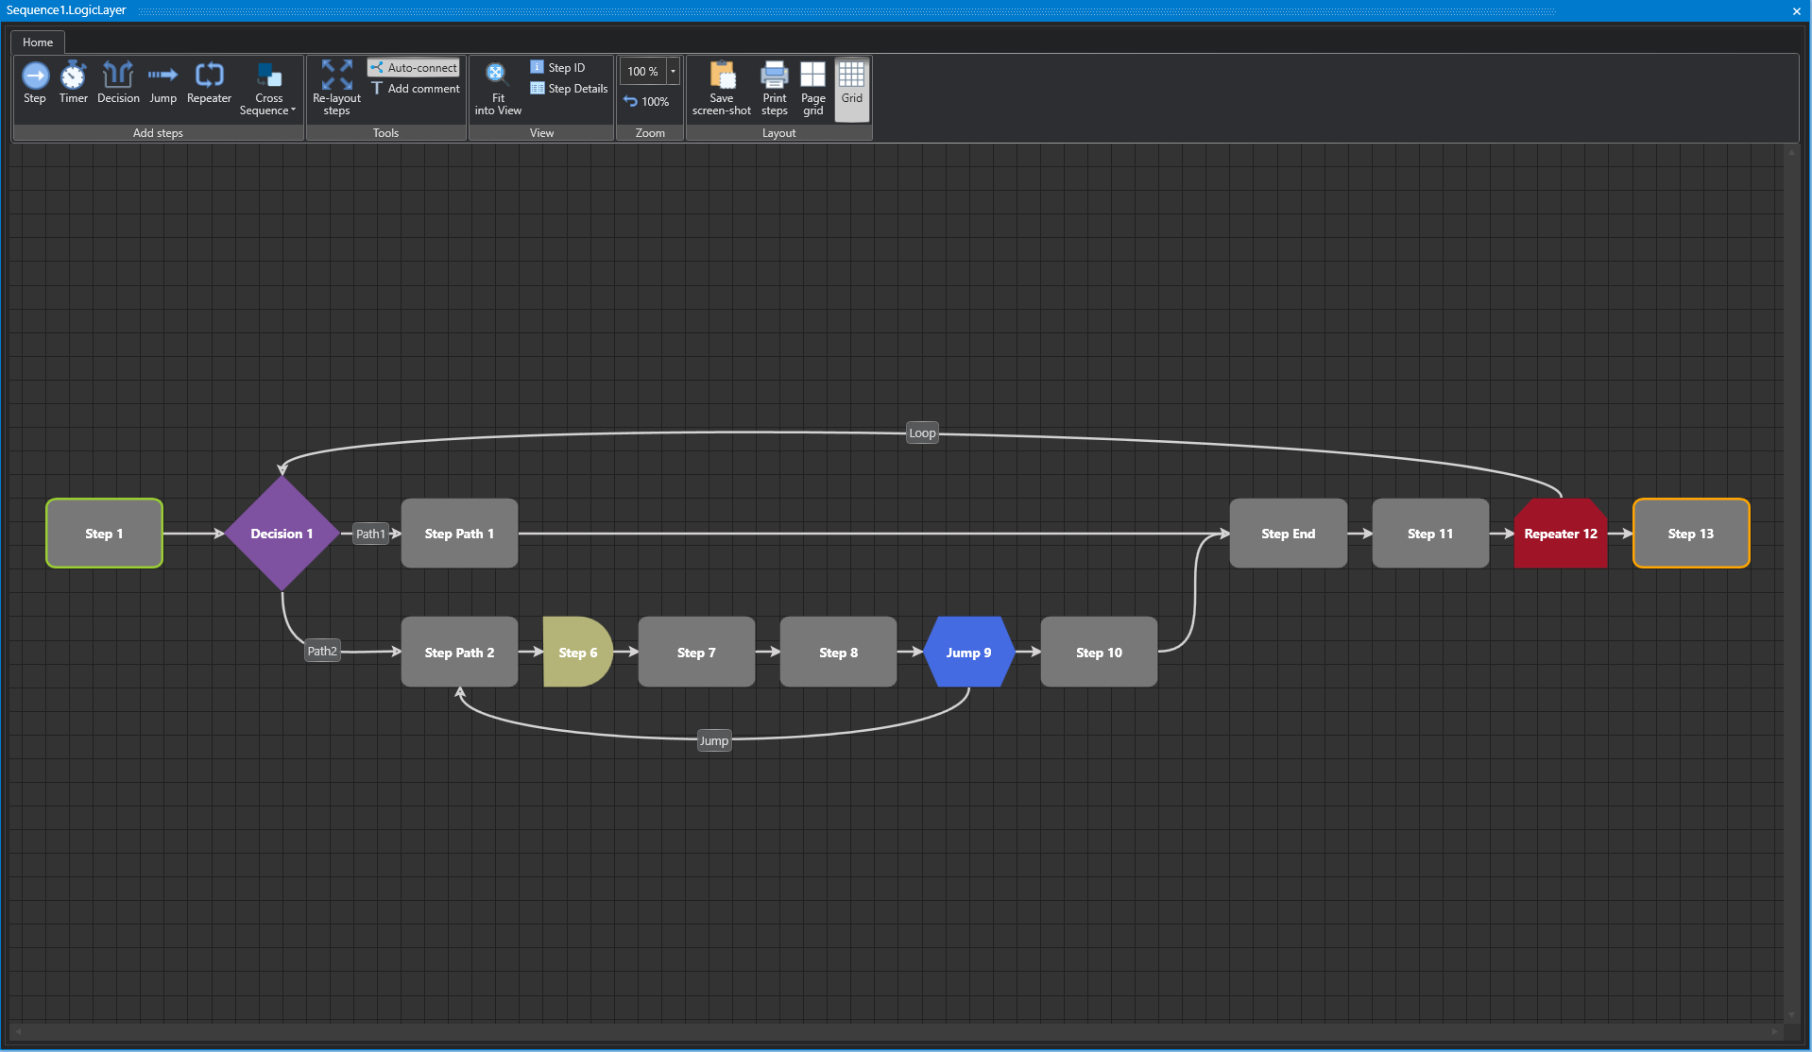
Task: Toggle the Grid display button
Action: pyautogui.click(x=851, y=89)
